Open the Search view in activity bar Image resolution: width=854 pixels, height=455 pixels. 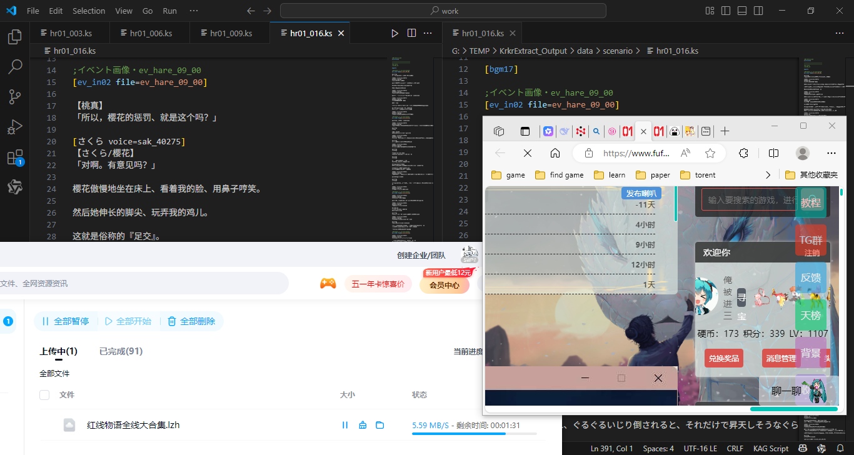click(15, 66)
